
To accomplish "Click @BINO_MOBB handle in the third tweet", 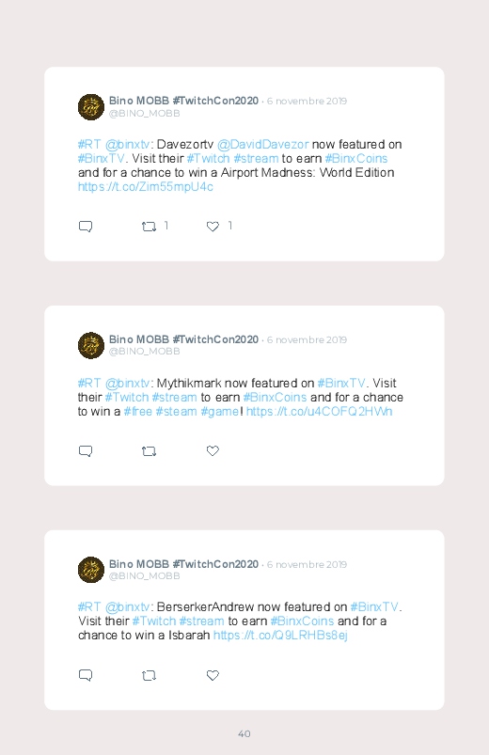I will pos(145,575).
